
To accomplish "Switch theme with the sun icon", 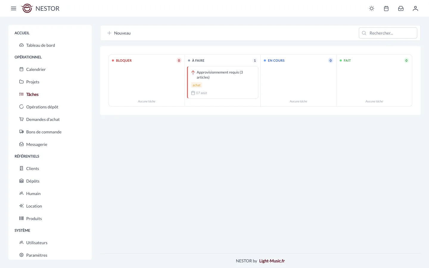I will tap(372, 8).
